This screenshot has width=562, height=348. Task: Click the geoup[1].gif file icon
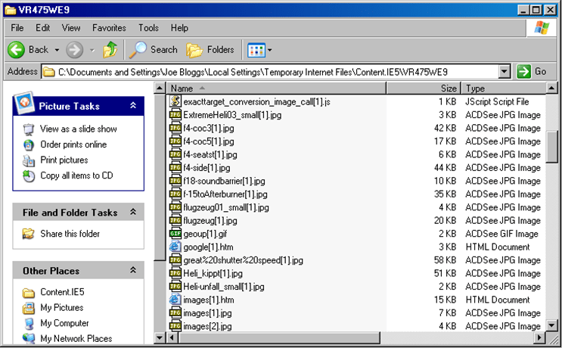175,234
